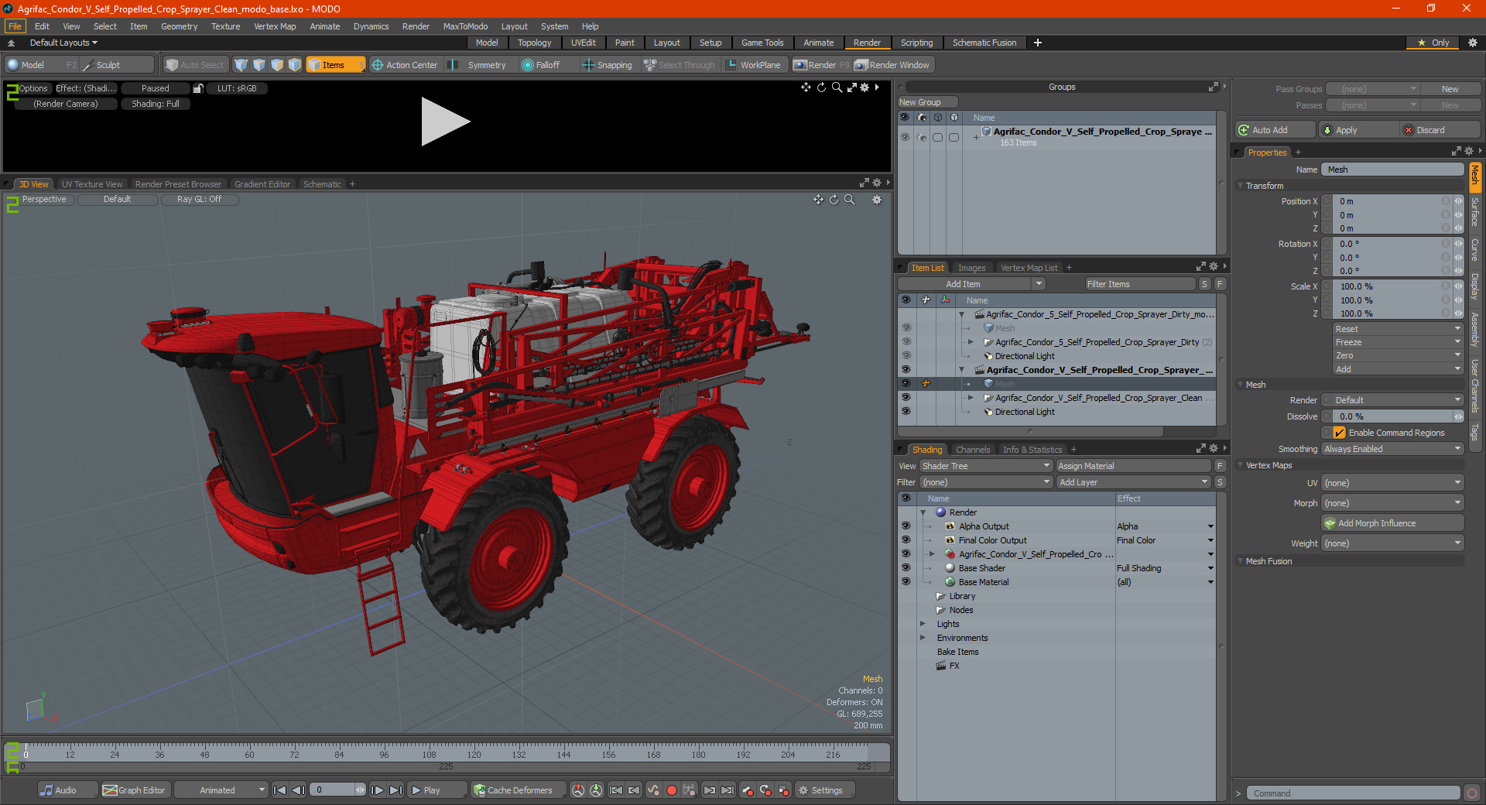The width and height of the screenshot is (1486, 805).
Task: Click Add Morph Influence button
Action: (x=1392, y=523)
